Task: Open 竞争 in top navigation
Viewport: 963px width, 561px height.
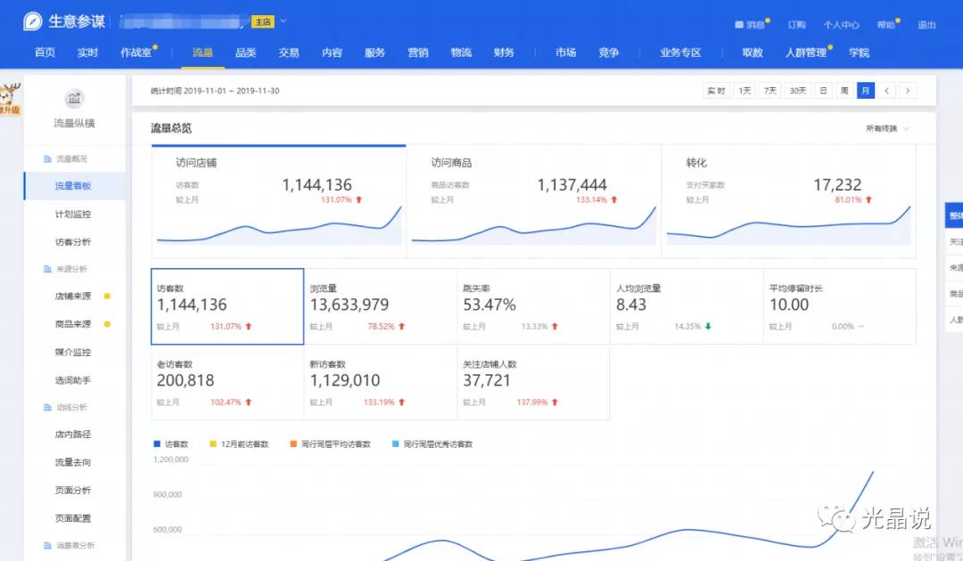Action: (x=609, y=53)
